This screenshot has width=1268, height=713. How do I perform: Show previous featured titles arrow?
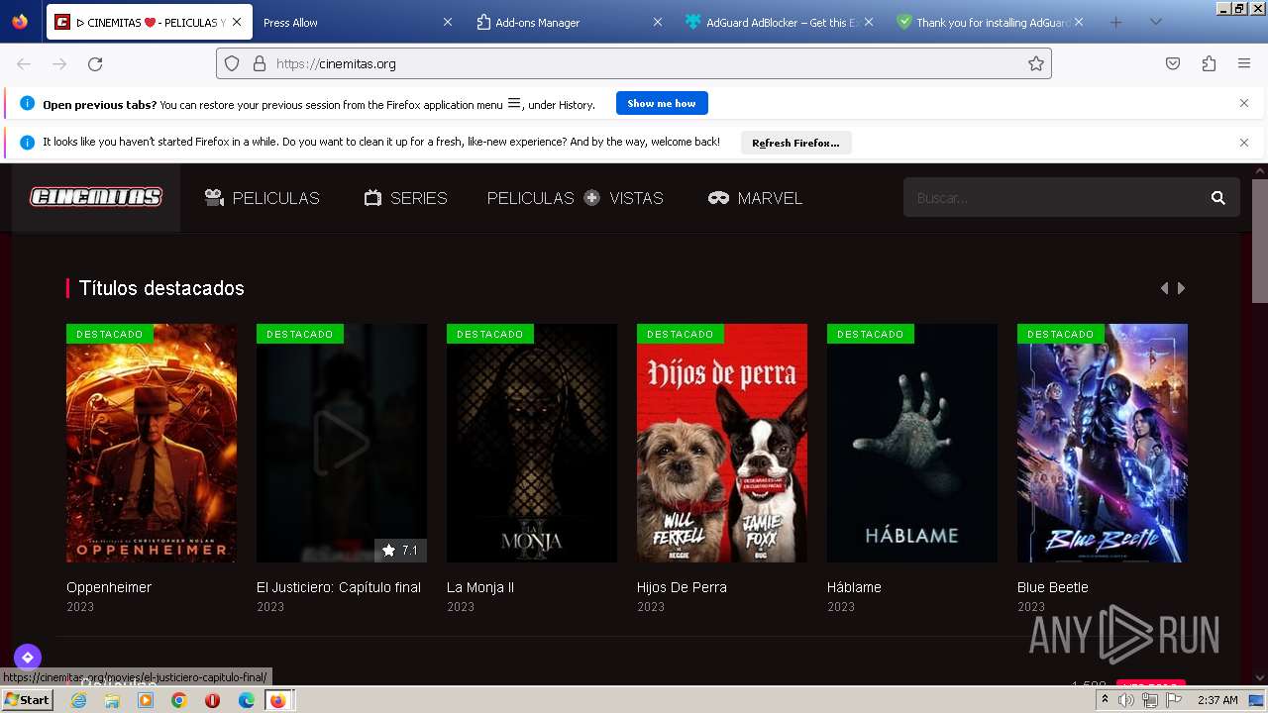[1164, 288]
